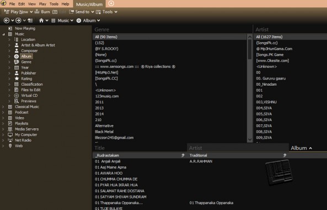Screen dimensions: 327x210
Task: Open the Tools toolbar dropdown arrow
Action: point(116,12)
